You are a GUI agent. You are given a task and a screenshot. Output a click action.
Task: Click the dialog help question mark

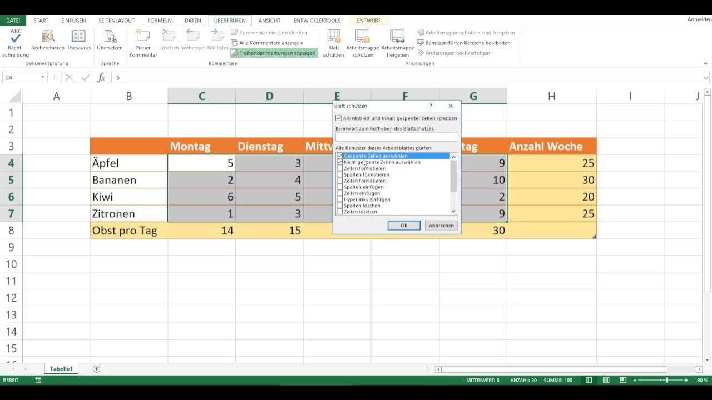pyautogui.click(x=431, y=106)
